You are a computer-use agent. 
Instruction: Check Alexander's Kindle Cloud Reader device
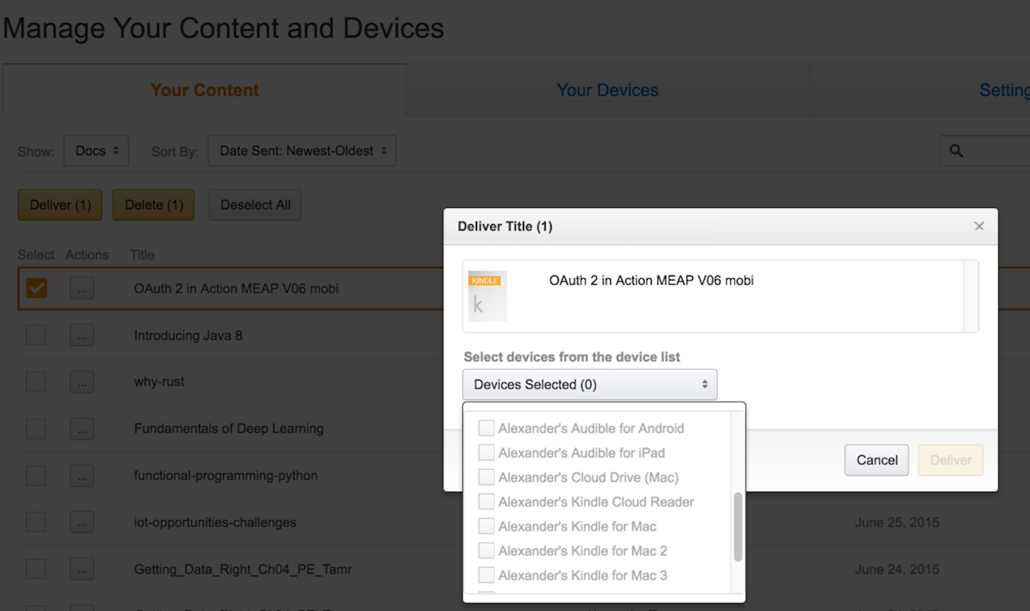point(486,502)
